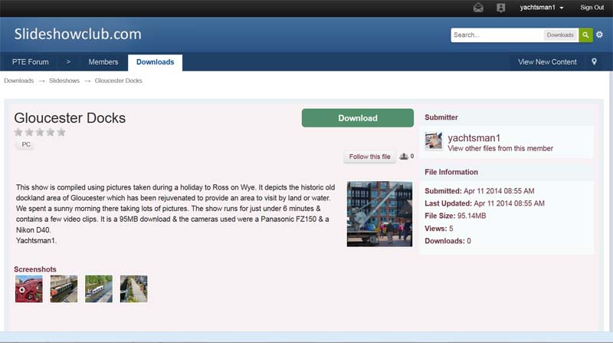Viewport: 613px width, 343px height.
Task: Click the location pin icon in navbar
Action: (594, 62)
